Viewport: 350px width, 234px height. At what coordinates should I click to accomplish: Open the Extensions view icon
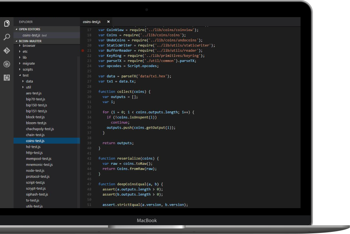[x=7, y=78]
